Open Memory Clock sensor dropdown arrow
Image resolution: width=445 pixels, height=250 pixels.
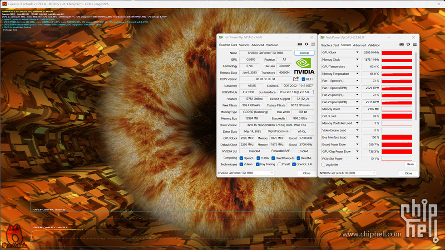(x=357, y=59)
